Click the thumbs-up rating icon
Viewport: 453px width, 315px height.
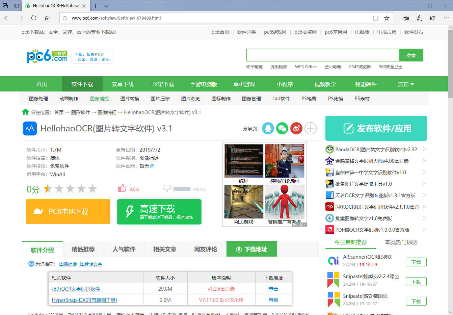pyautogui.click(x=122, y=188)
